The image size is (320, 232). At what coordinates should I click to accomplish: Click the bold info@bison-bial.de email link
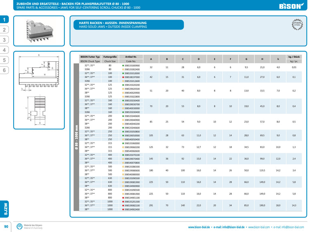[230, 227]
